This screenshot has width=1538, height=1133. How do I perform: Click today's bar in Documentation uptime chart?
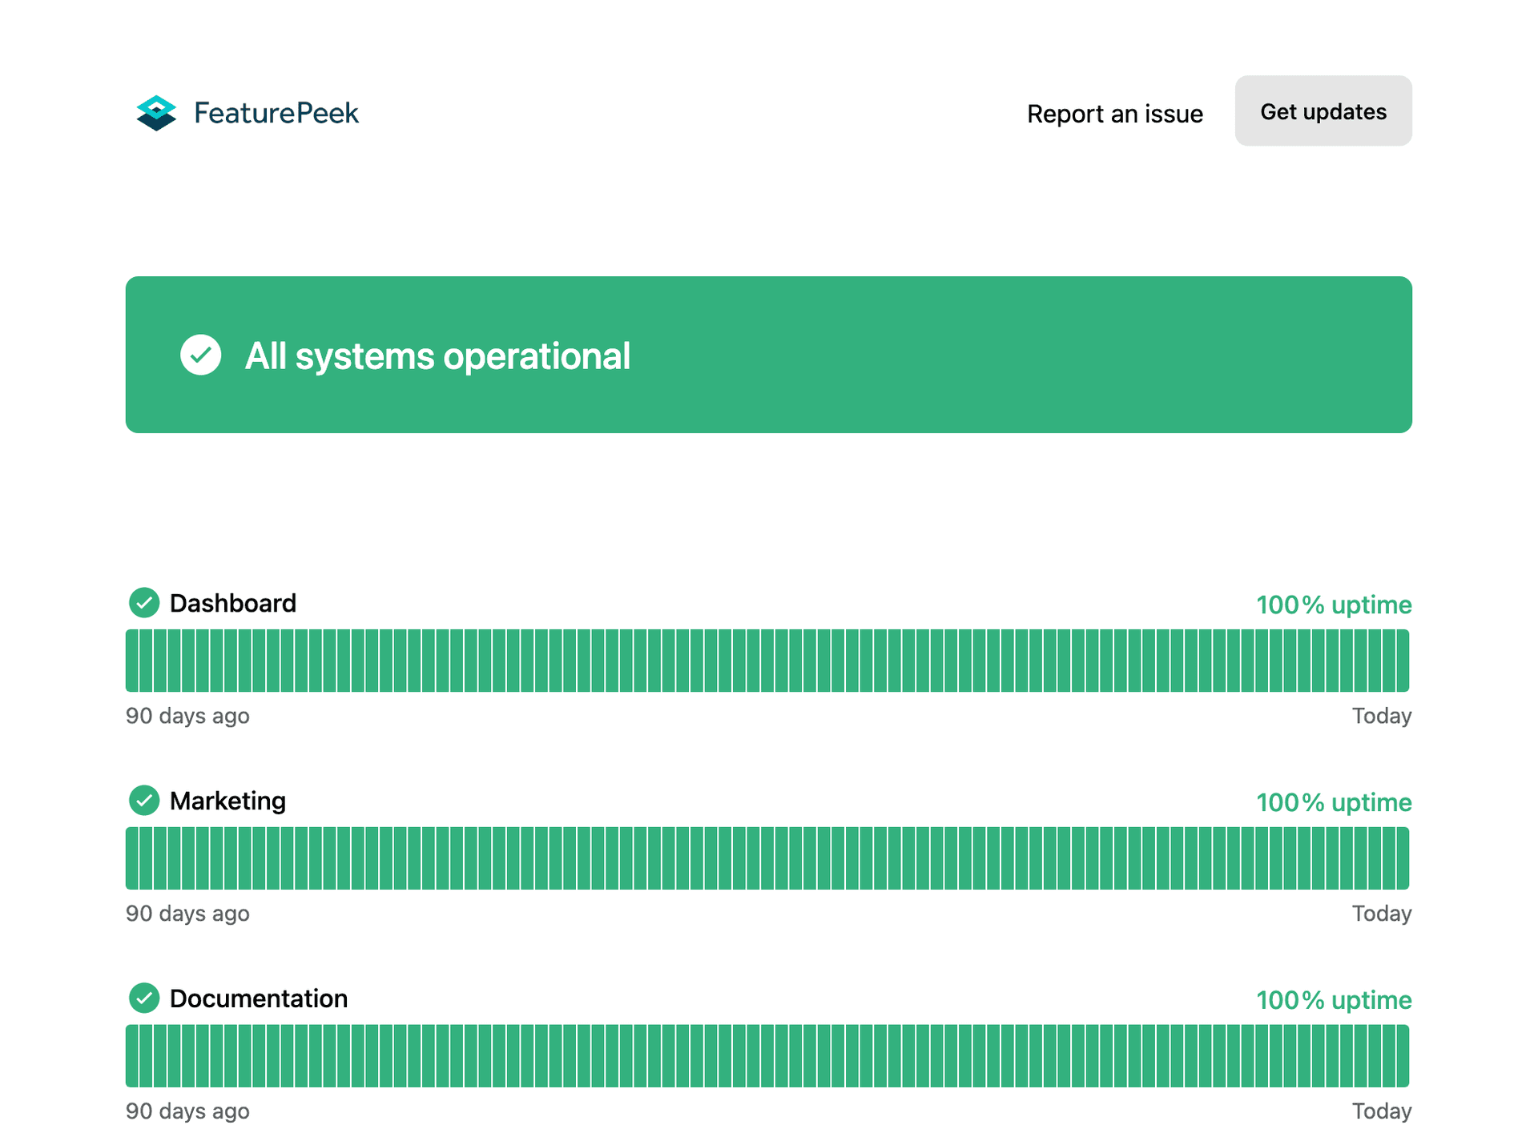(1403, 1056)
